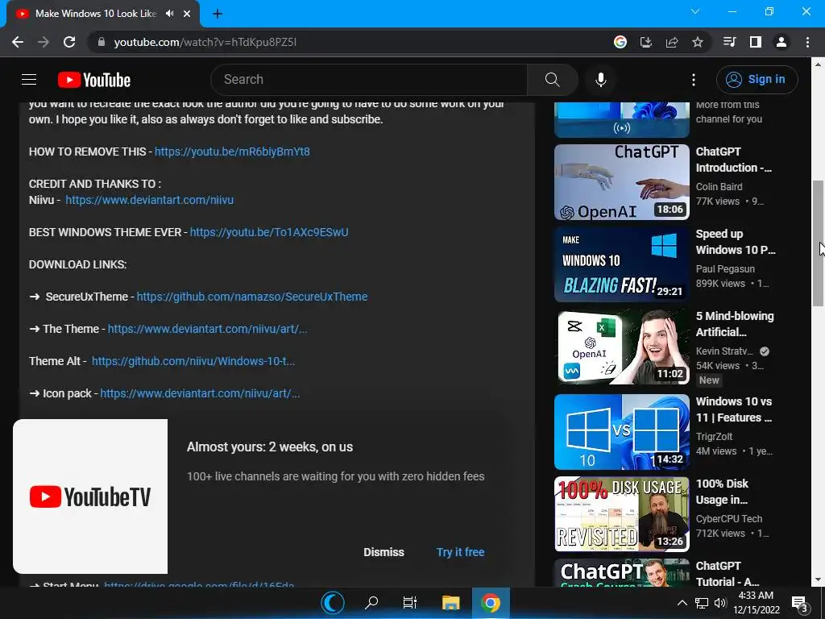Click scrollbar up arrow

pos(818,64)
